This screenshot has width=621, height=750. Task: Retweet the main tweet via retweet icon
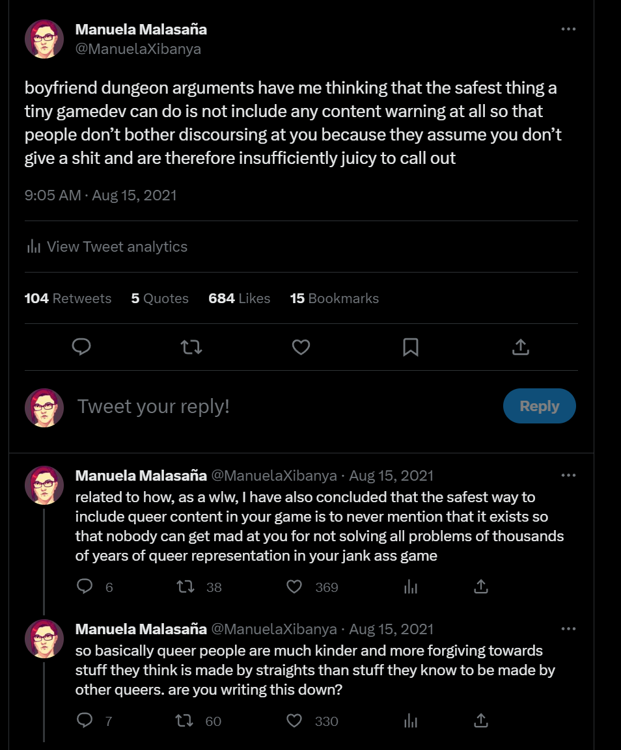coord(191,347)
